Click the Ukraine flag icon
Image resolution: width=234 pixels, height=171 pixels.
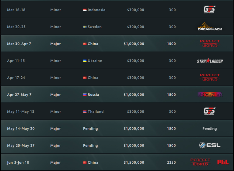(85, 61)
